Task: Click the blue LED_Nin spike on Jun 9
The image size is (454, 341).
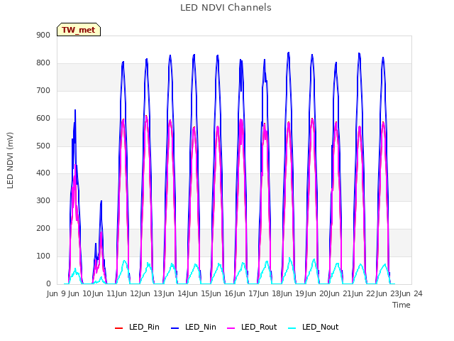Action: pos(75,111)
